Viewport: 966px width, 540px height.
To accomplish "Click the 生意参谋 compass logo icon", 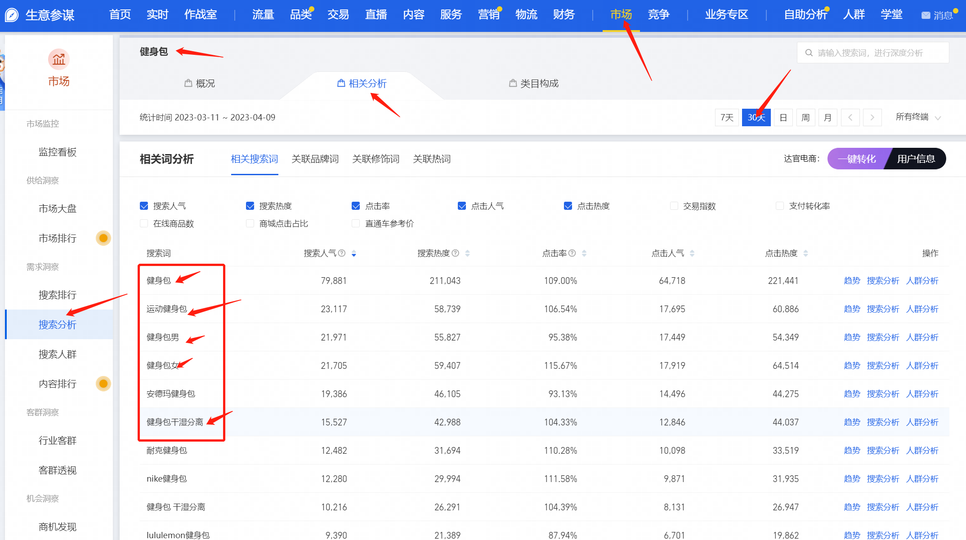I will [x=12, y=15].
